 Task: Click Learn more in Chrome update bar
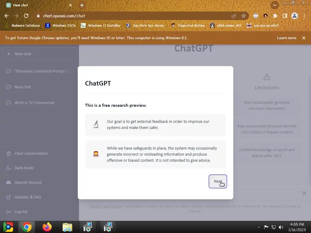pyautogui.click(x=287, y=38)
